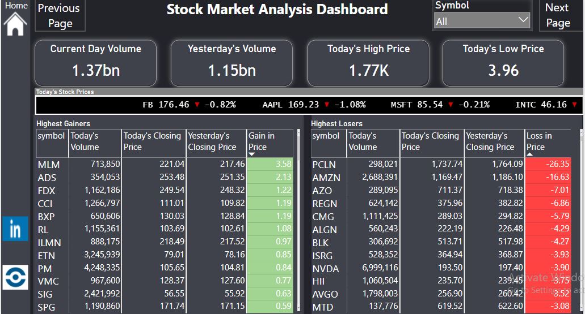The image size is (585, 314).
Task: Sort Highest Losers by Today's Closing Price header
Action: (x=432, y=143)
